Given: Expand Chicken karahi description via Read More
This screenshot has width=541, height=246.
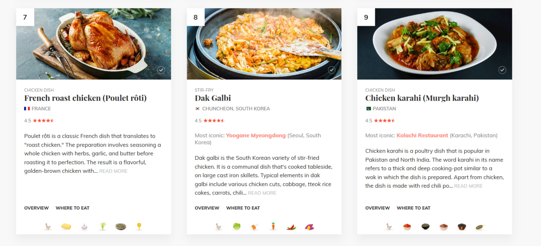Looking at the screenshot, I should [468, 186].
